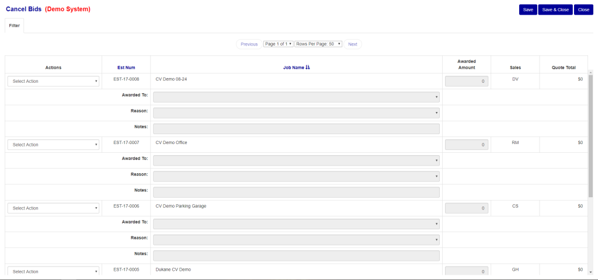Click the Actions column header
598x280 pixels.
(53, 68)
